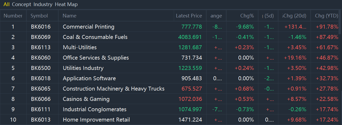Sort by the Name column header
Image resolution: width=342 pixels, height=125 pixels.
click(69, 16)
